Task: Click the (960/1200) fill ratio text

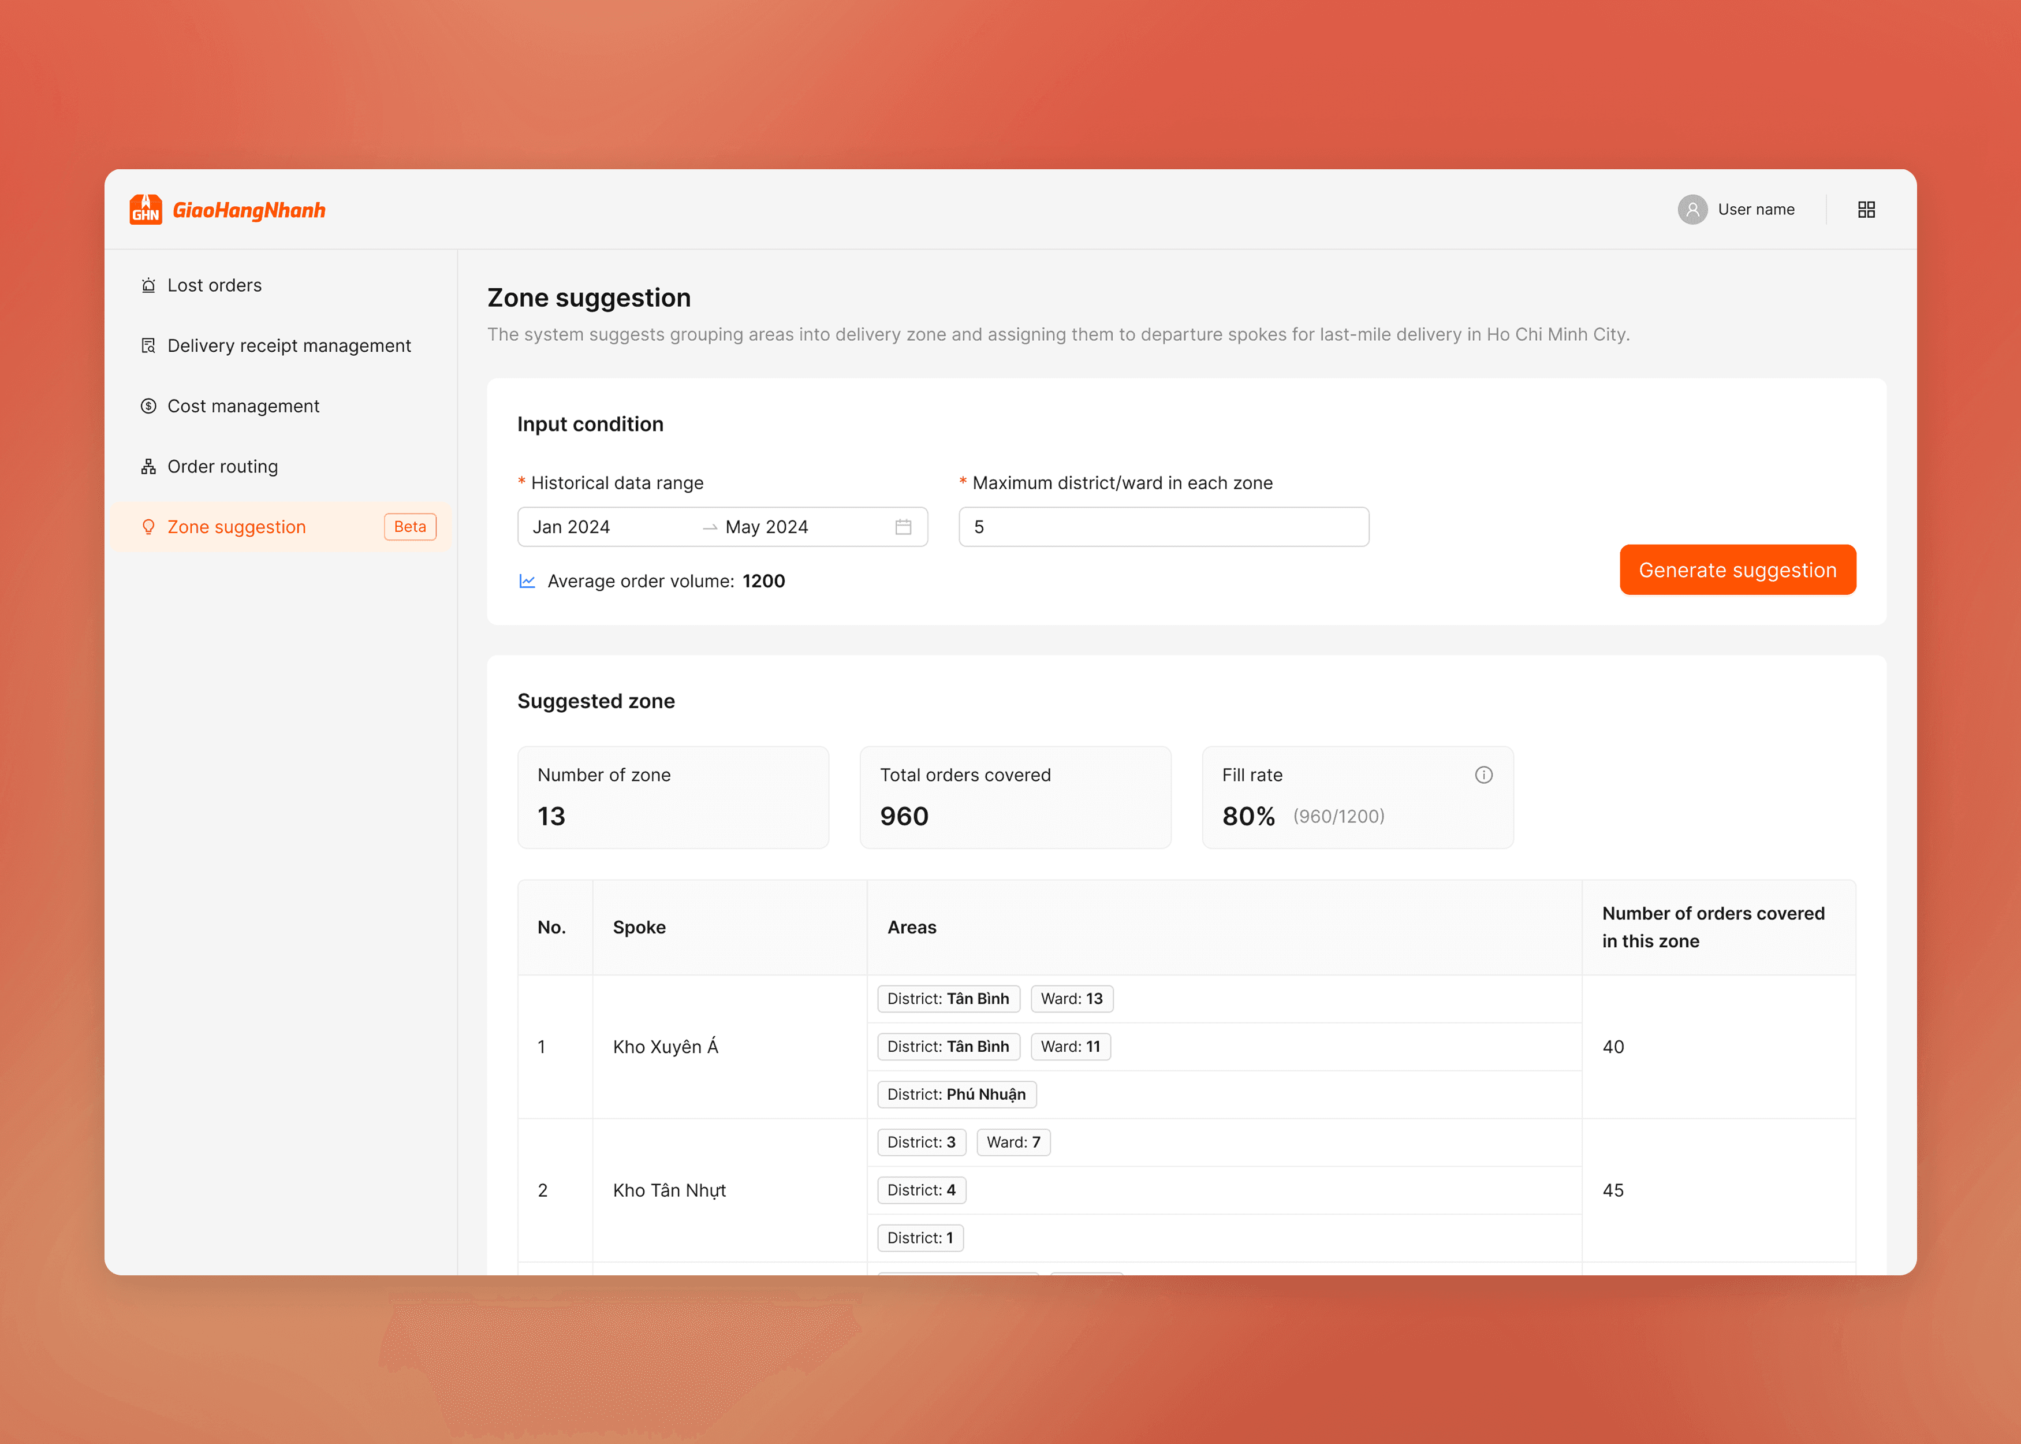Action: coord(1338,816)
